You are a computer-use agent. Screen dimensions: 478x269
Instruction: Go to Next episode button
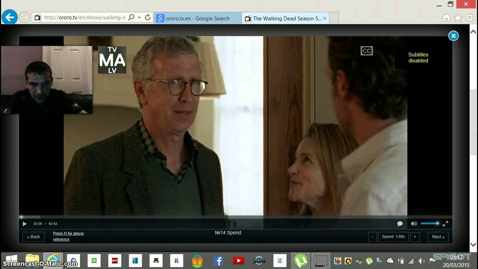(x=438, y=236)
